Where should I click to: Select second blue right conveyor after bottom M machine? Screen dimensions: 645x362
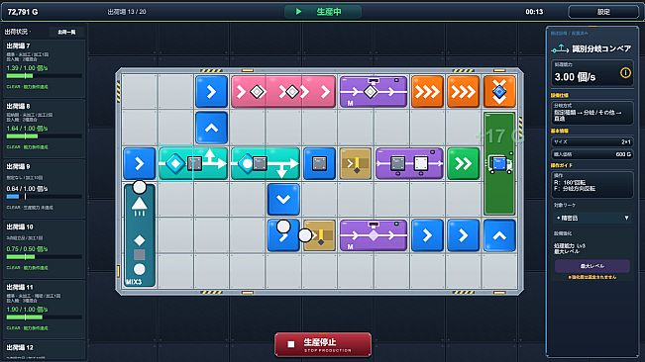[464, 235]
